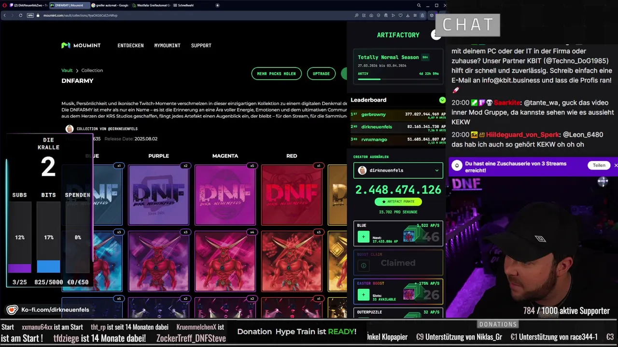Click Hildeguard_von_Sperk username in chat
618x347 pixels.
523,134
